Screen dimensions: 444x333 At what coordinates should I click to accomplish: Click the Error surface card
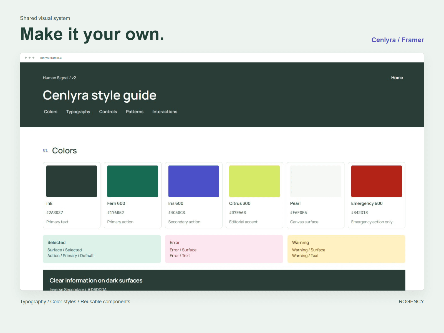224,249
